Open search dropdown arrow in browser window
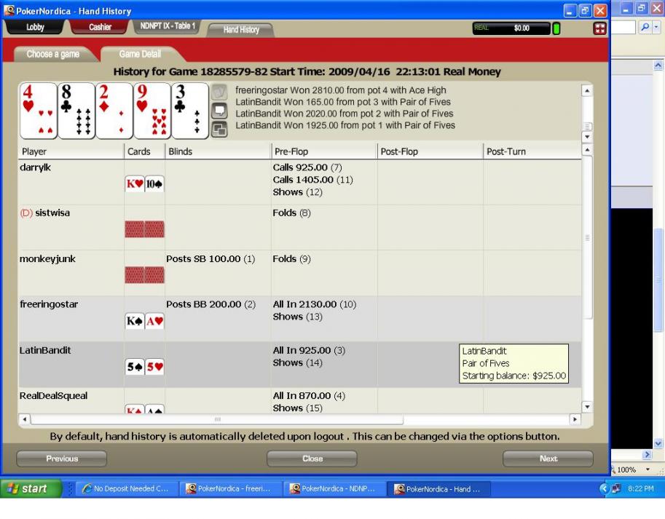The width and height of the screenshot is (665, 519). pyautogui.click(x=656, y=27)
